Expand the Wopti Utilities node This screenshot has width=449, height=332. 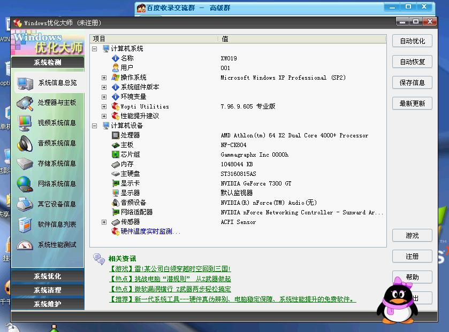104,107
